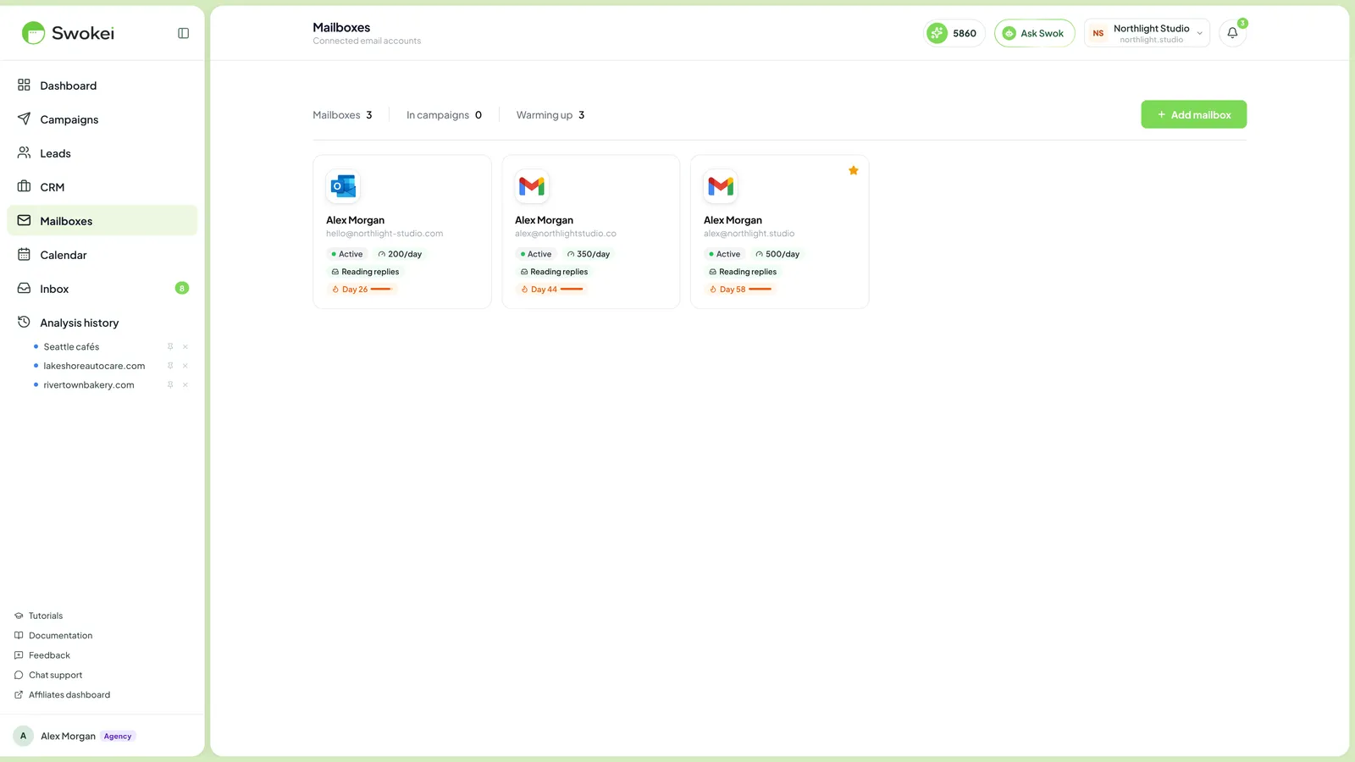Viewport: 1355px width, 762px height.
Task: Remove the Seattle cafés analysis entry
Action: 185,346
